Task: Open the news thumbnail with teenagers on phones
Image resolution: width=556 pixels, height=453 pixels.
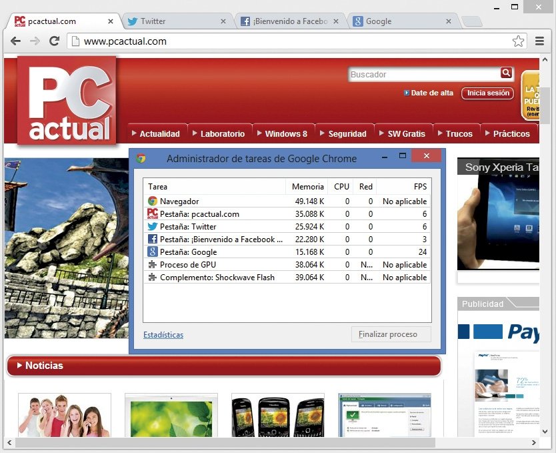Action: (65, 415)
